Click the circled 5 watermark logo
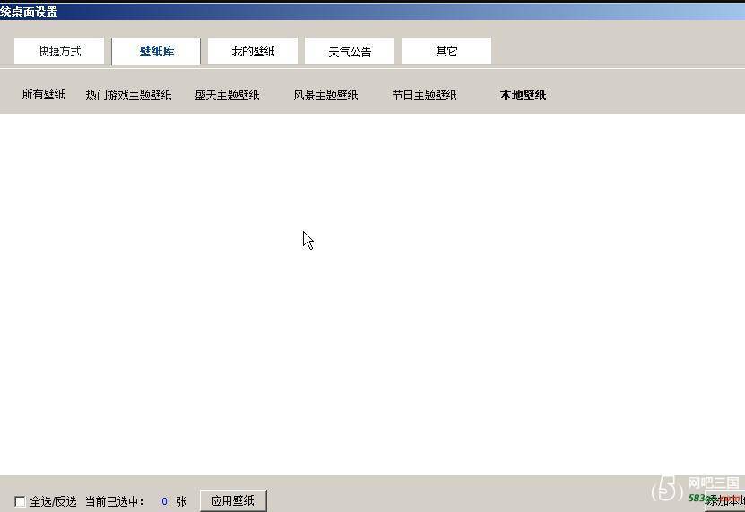745x512 pixels. (667, 488)
